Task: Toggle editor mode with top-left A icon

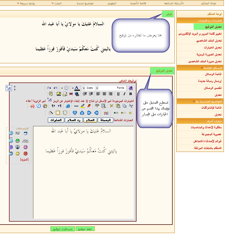Action: (x=8, y=88)
